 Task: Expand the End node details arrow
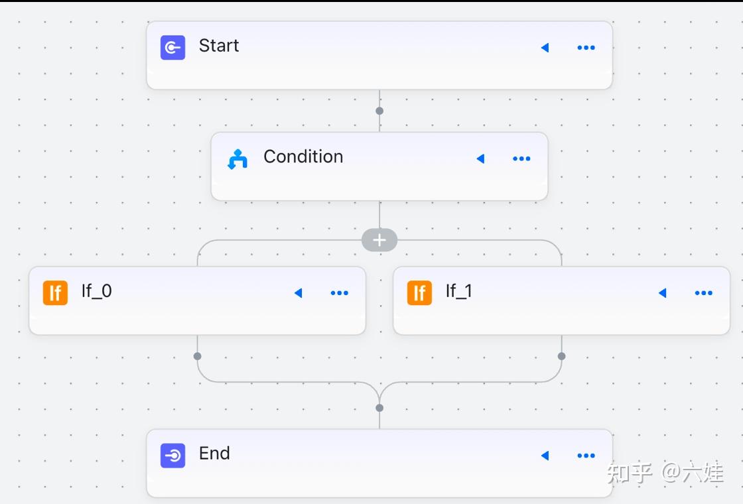pos(545,456)
